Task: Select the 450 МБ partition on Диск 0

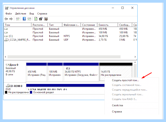Action: [x=36, y=72]
